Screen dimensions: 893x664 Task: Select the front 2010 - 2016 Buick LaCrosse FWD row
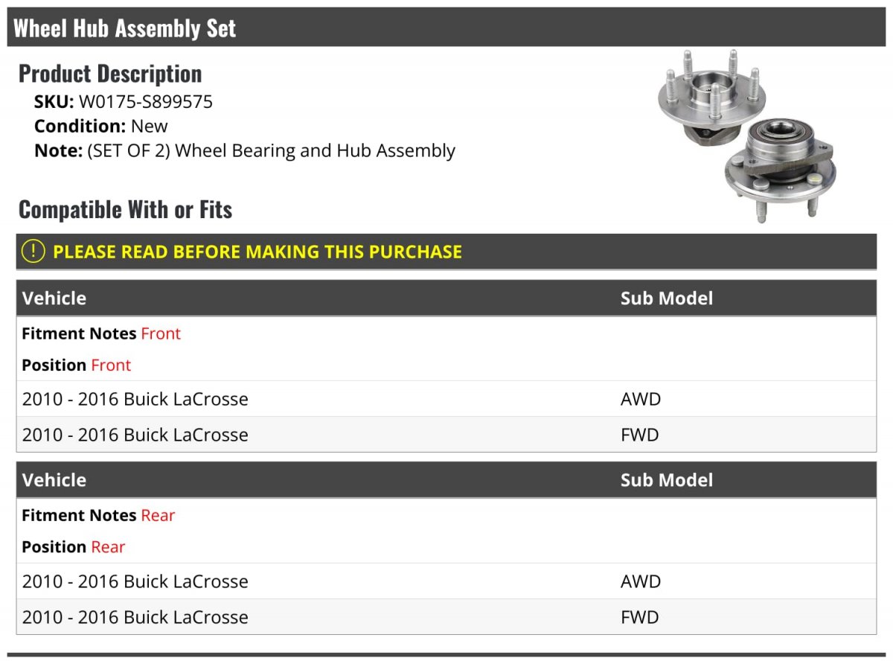tap(446, 435)
